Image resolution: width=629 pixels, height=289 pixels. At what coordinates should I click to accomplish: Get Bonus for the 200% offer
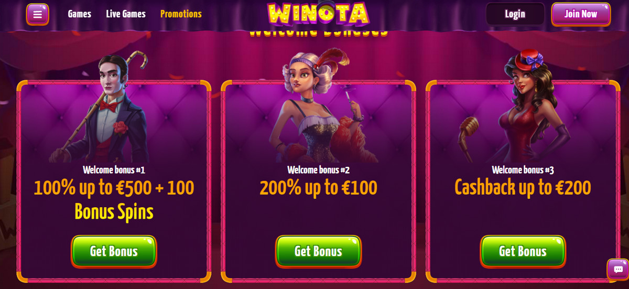point(318,251)
